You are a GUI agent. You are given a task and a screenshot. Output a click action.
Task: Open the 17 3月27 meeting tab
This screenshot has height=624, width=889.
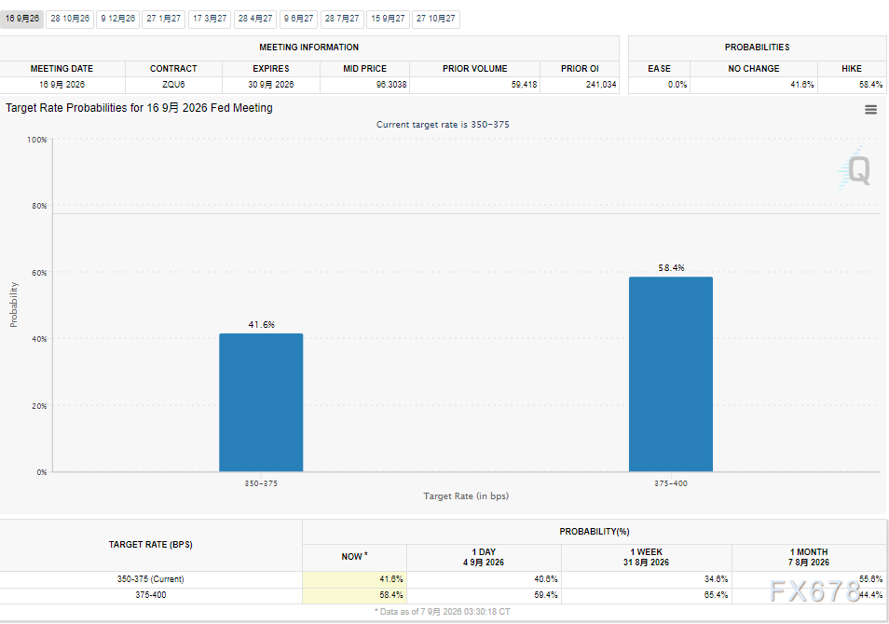point(210,19)
